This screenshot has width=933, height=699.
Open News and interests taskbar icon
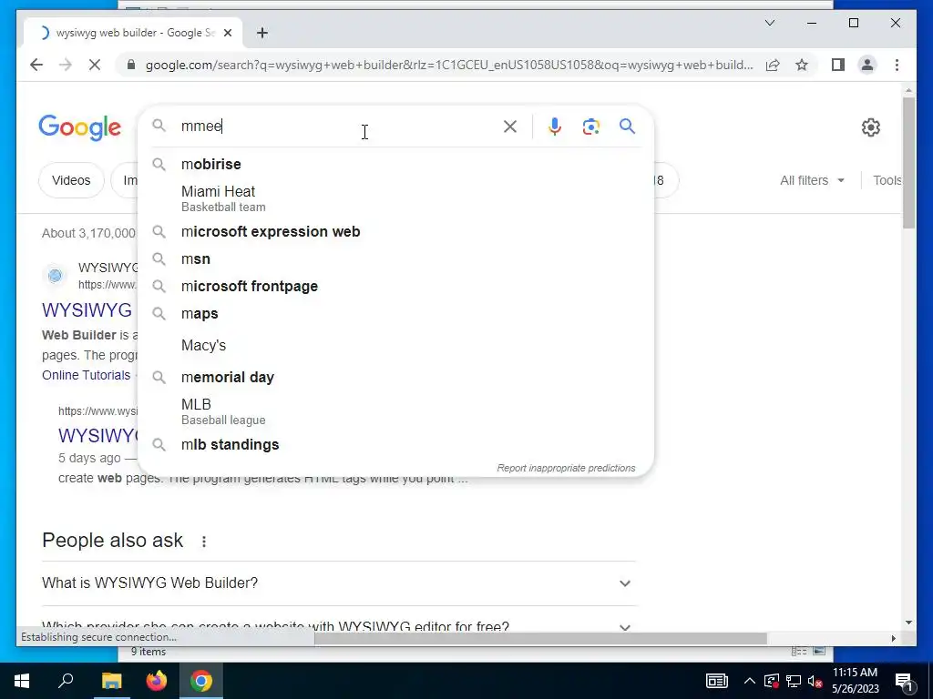point(717,681)
